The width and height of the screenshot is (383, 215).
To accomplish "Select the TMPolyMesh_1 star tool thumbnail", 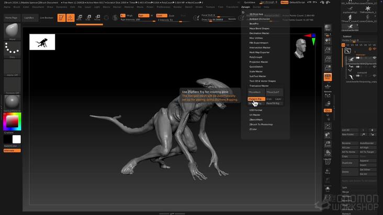I will [368, 9].
